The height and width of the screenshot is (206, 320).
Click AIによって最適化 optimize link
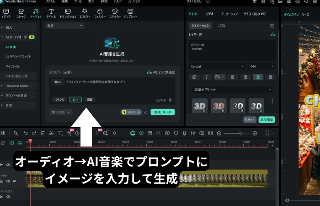[x=161, y=72]
